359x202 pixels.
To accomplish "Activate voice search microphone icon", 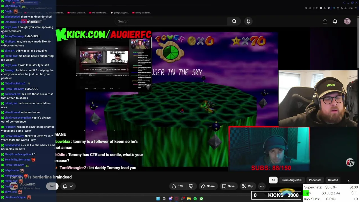I will [248, 21].
